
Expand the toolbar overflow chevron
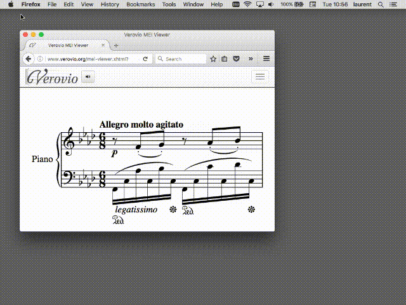click(251, 58)
